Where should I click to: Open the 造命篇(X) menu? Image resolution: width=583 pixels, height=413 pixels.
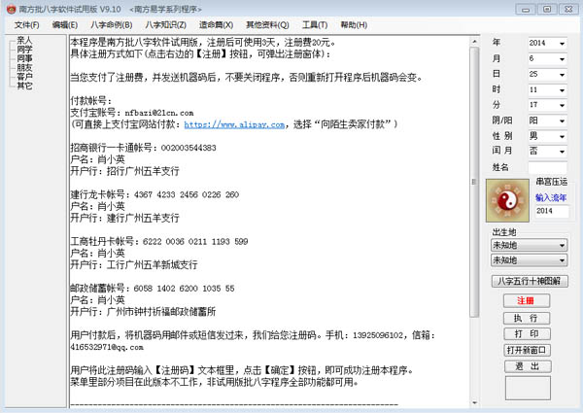(216, 25)
